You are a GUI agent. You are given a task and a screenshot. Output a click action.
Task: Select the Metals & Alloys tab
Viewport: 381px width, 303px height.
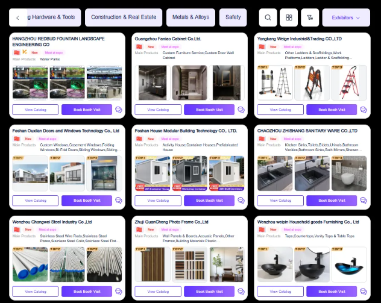[x=190, y=17]
